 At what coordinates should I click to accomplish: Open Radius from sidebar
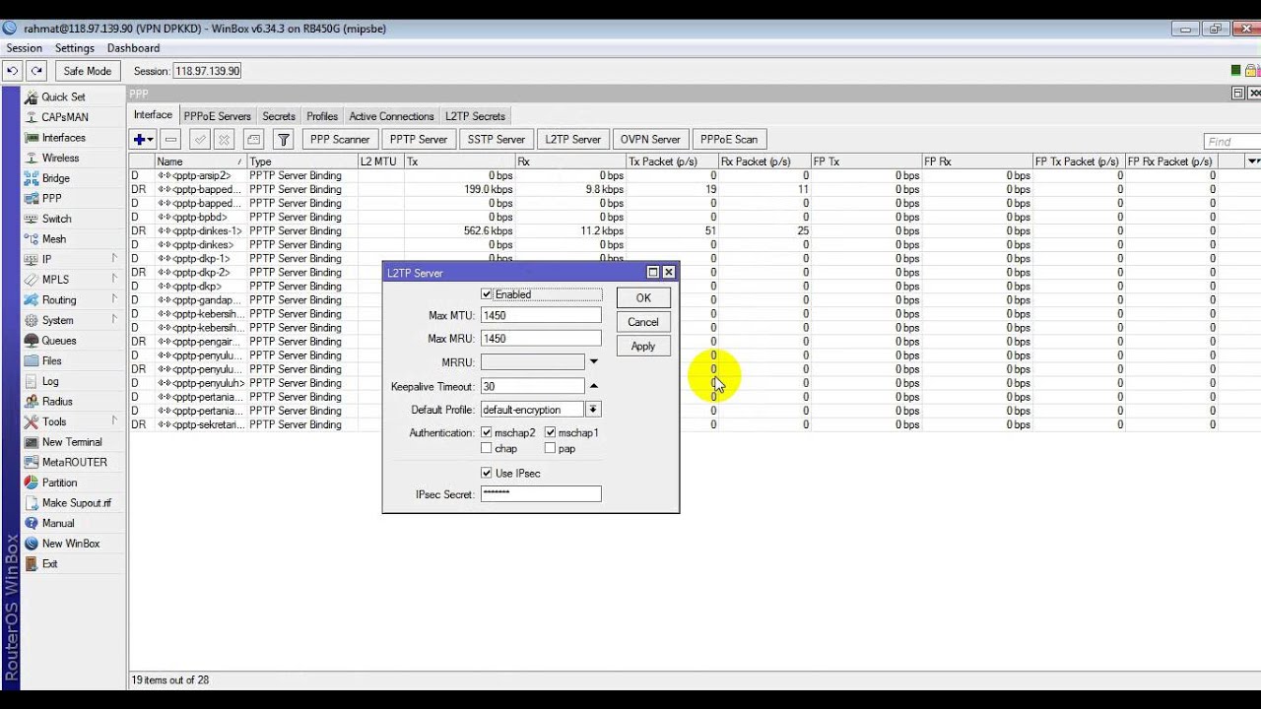point(57,401)
